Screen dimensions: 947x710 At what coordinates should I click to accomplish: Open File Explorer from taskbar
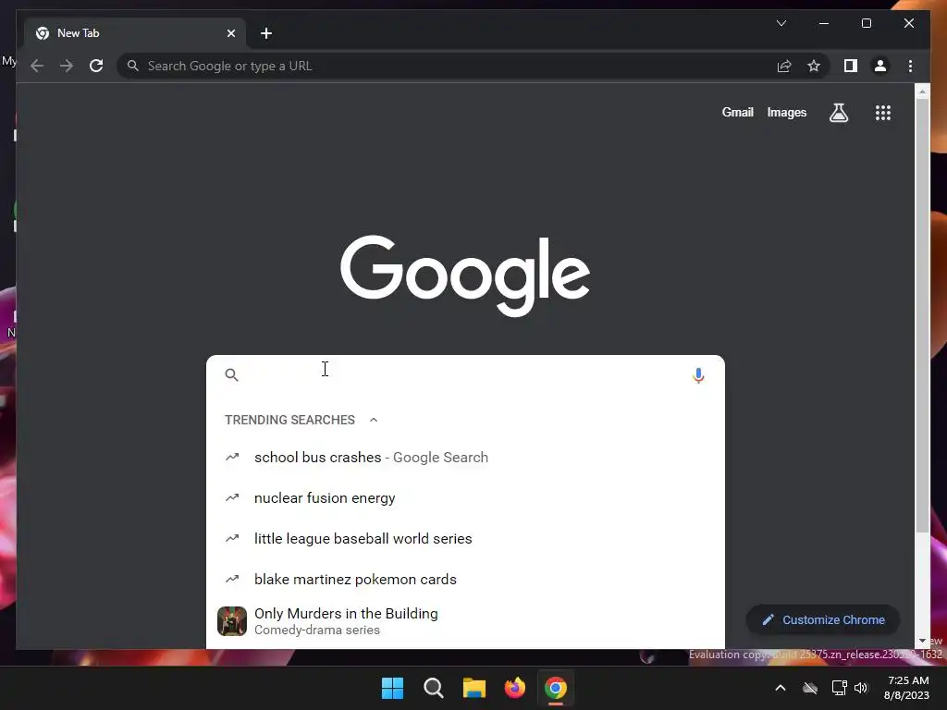coord(474,688)
